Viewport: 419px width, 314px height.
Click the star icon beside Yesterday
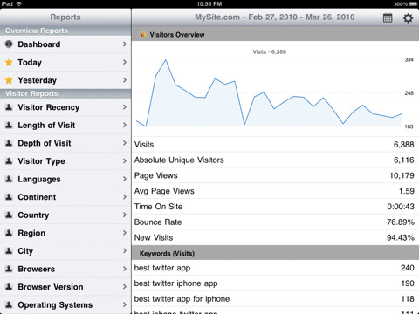point(9,80)
